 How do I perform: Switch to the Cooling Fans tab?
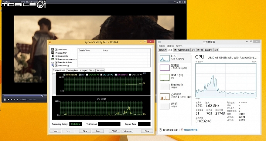pos(72,70)
